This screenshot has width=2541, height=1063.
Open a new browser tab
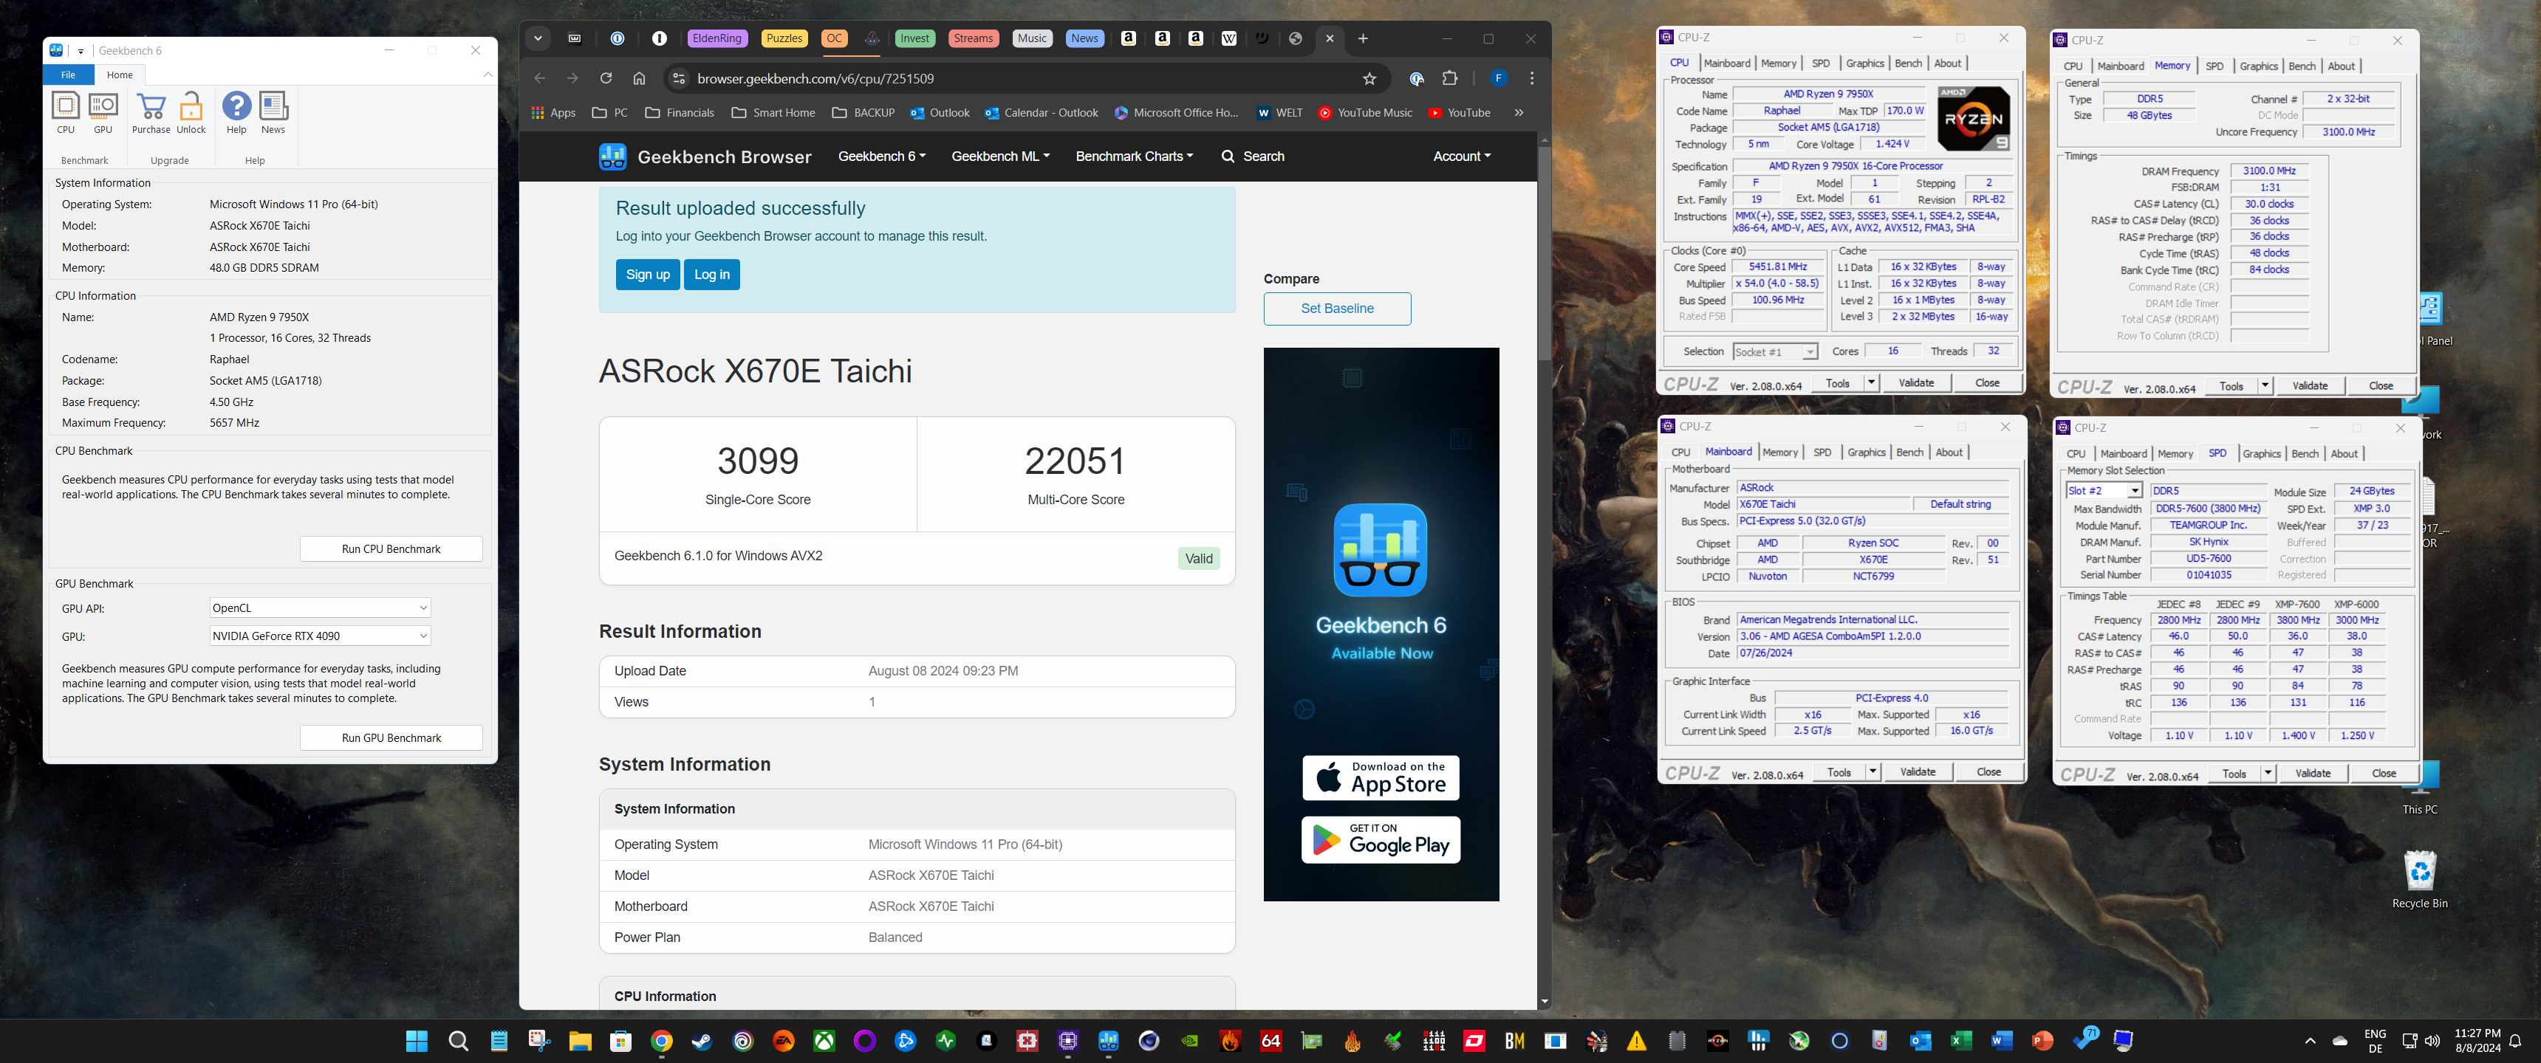coord(1362,38)
